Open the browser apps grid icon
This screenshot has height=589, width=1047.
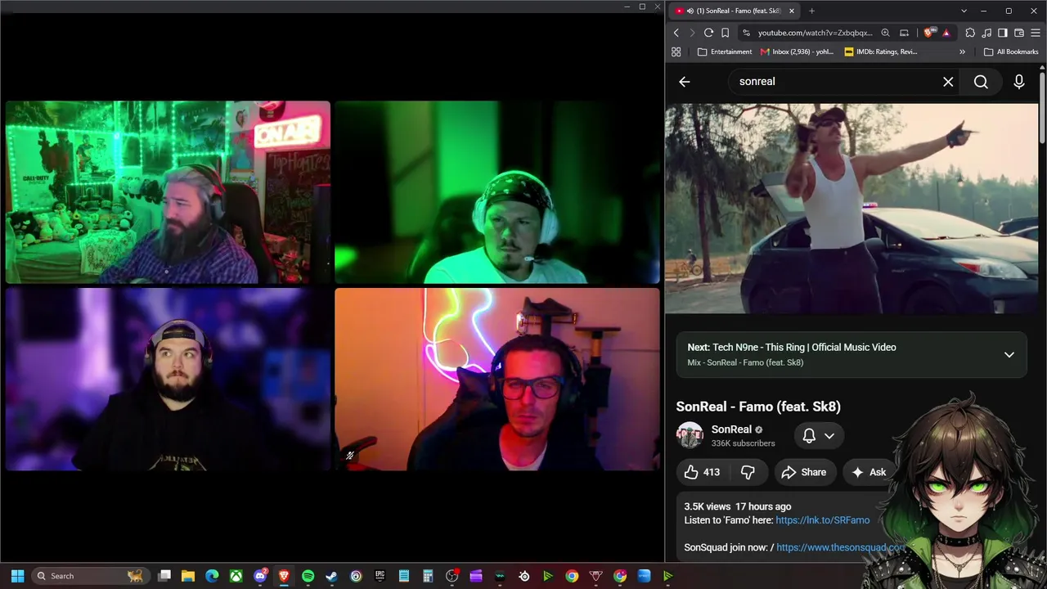click(676, 52)
